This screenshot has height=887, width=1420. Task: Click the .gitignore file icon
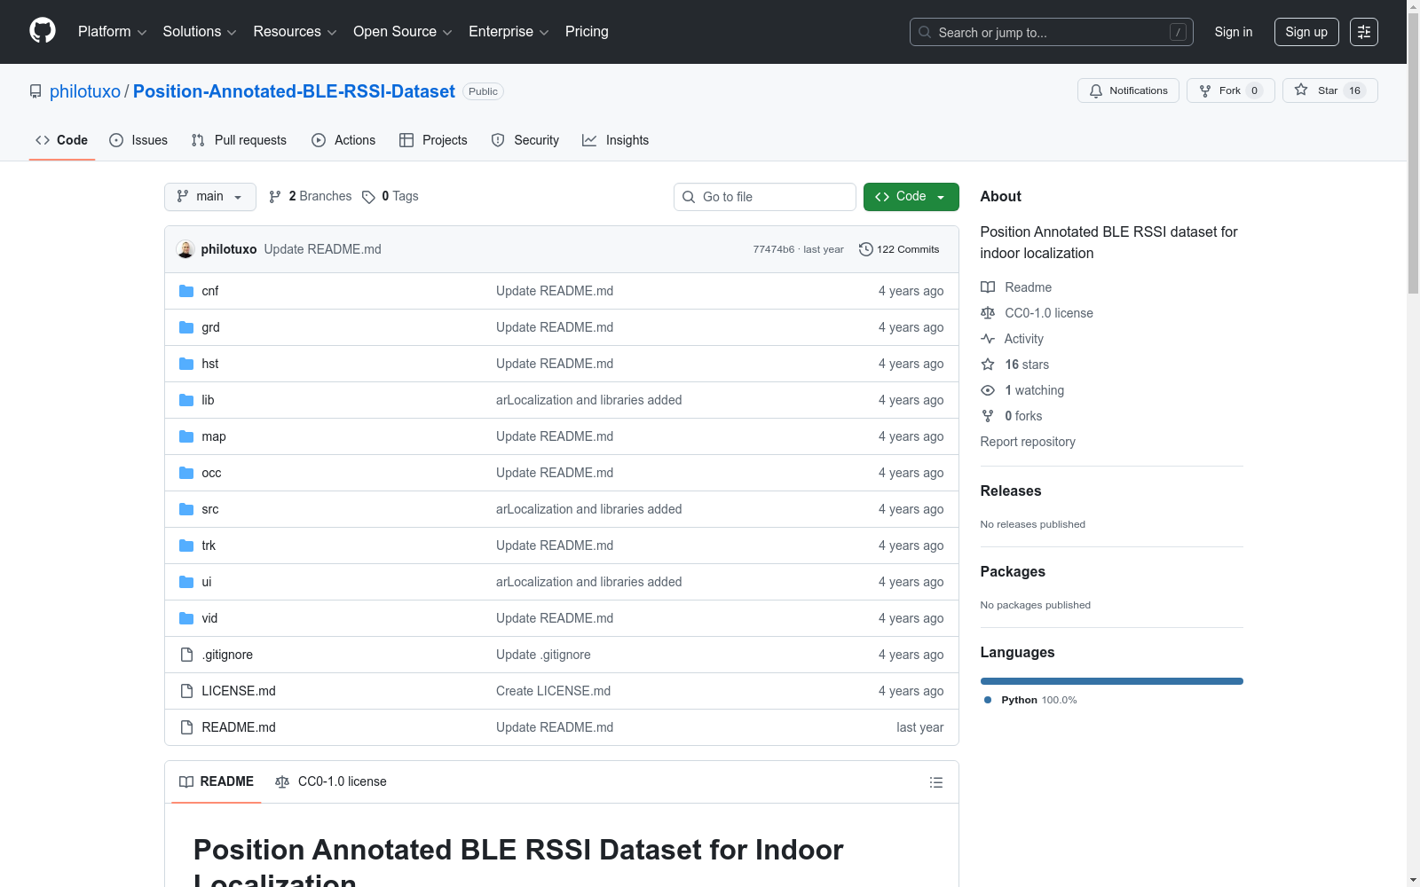tap(186, 655)
